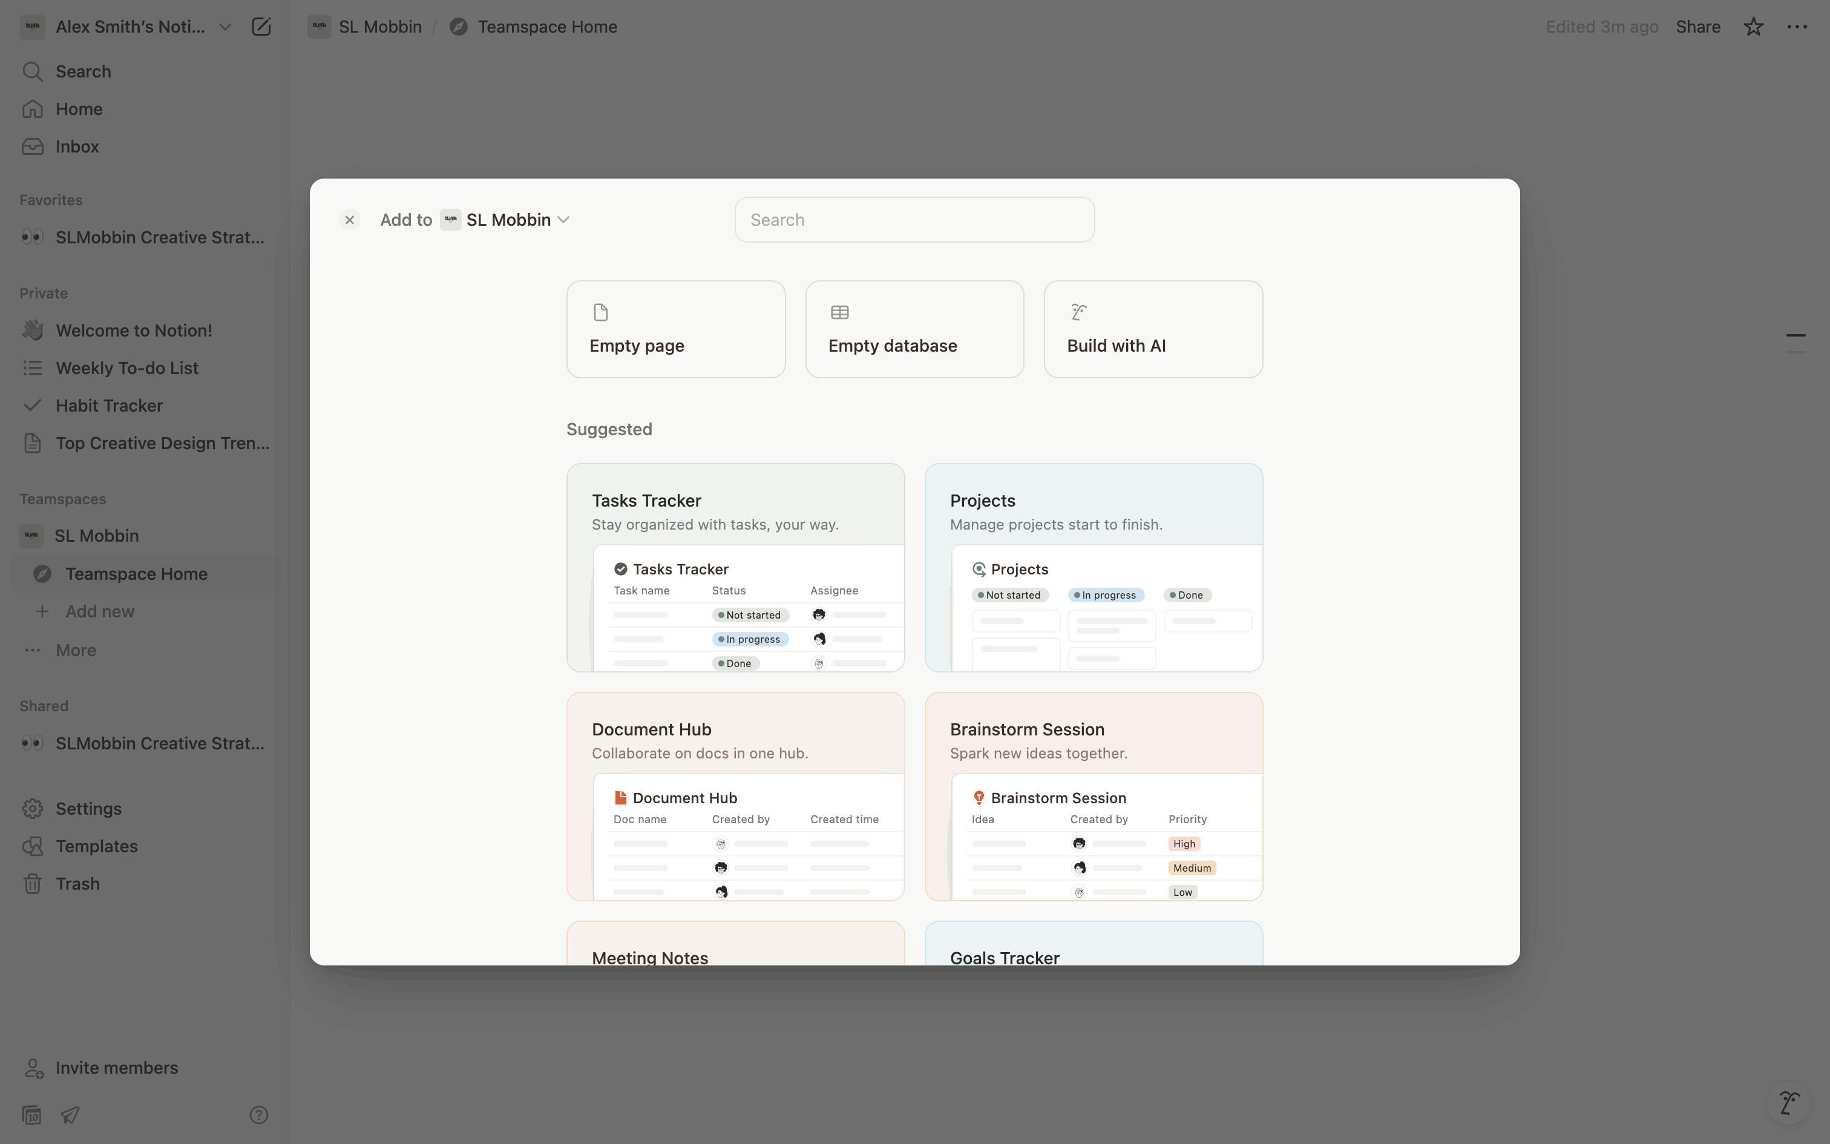Star this page as favorite
The width and height of the screenshot is (1830, 1144).
click(x=1753, y=27)
